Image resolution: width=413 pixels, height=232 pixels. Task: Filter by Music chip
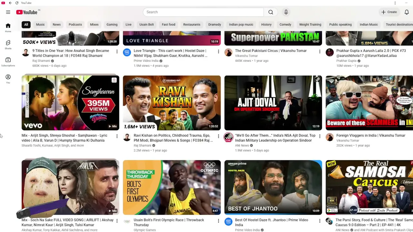(40, 24)
